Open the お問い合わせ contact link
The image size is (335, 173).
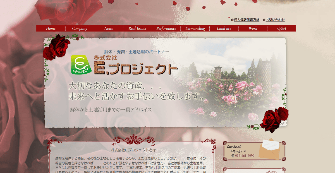(x=277, y=20)
